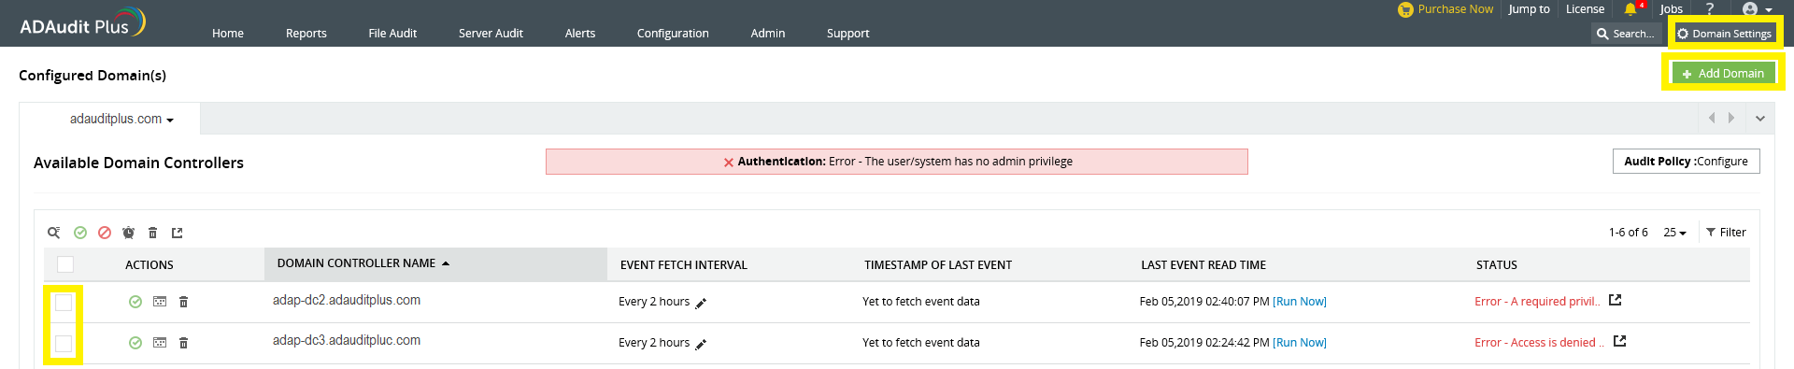The width and height of the screenshot is (1794, 369).
Task: Open the License link
Action: click(x=1585, y=9)
